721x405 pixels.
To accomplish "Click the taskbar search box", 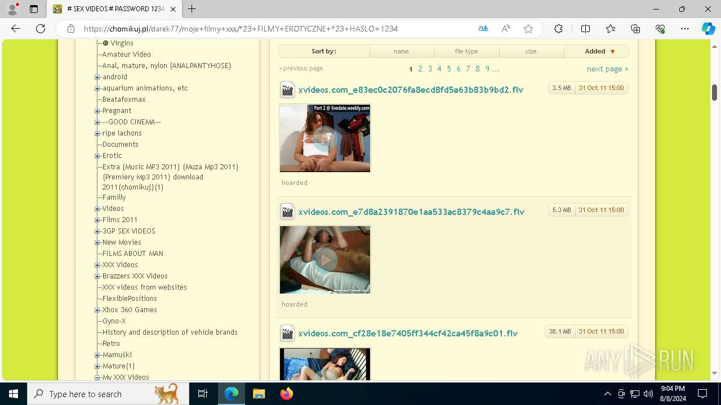I will tap(108, 394).
